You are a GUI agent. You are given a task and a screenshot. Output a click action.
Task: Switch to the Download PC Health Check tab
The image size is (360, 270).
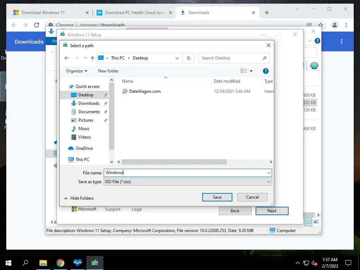pos(135,13)
